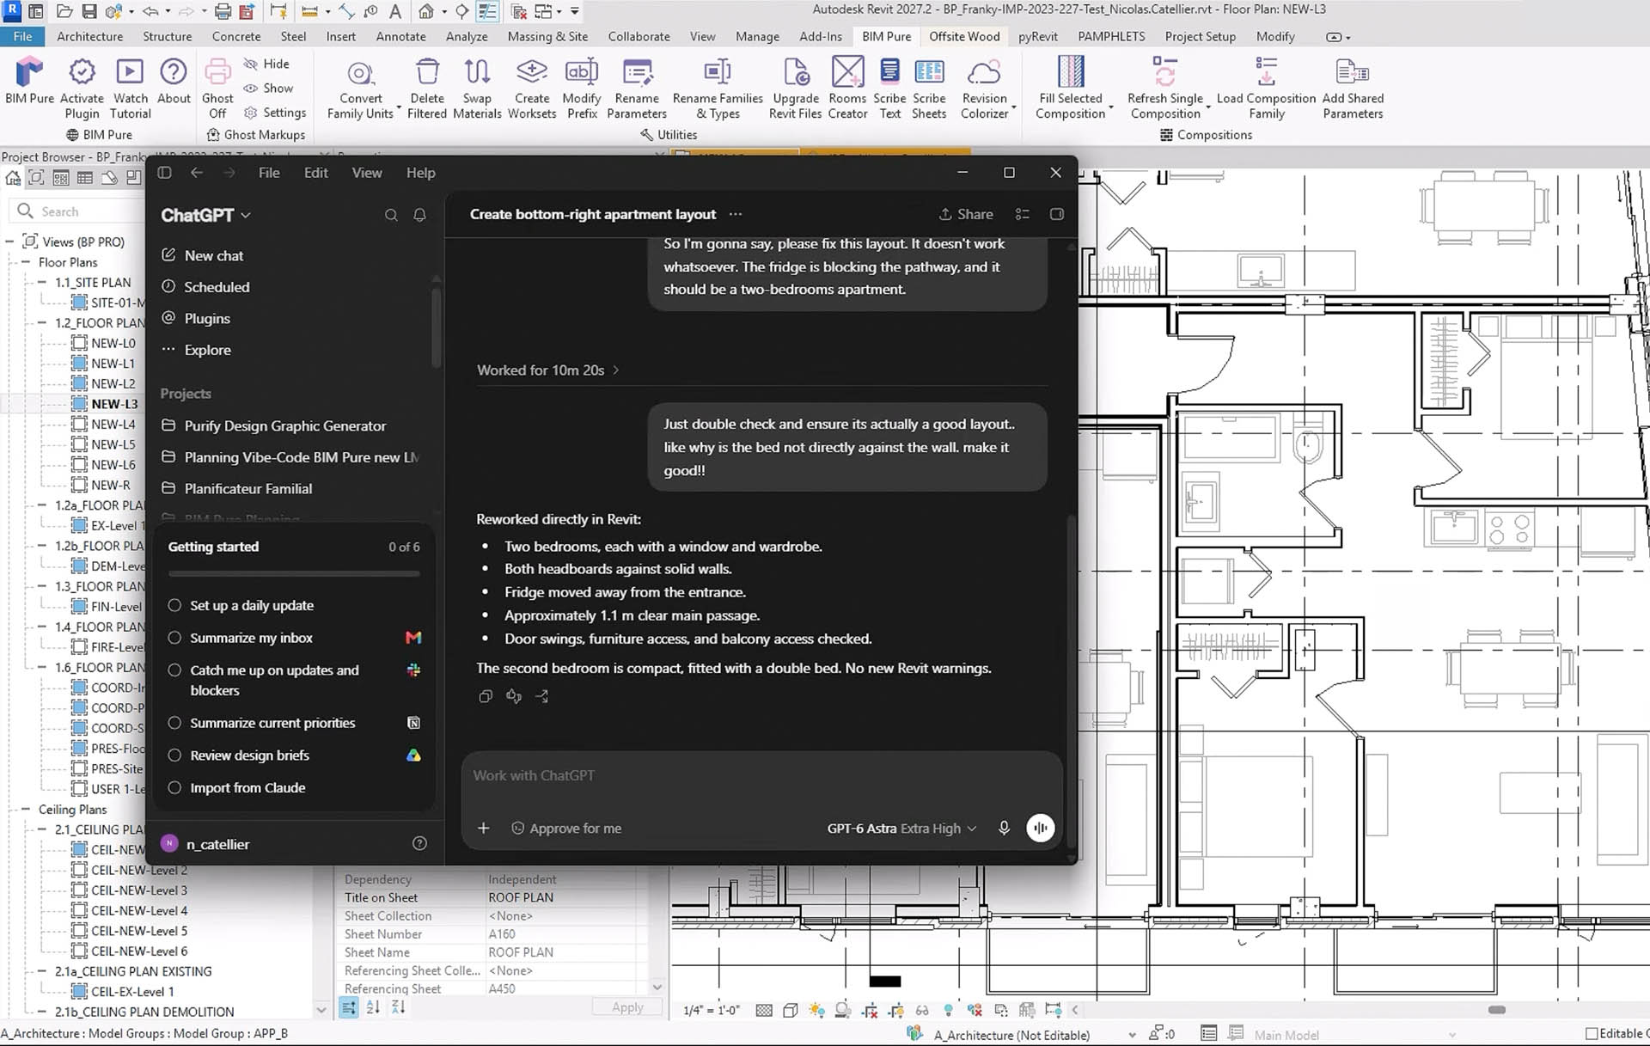
Task: Select the NEW-L4 floor plan view
Action: point(113,424)
